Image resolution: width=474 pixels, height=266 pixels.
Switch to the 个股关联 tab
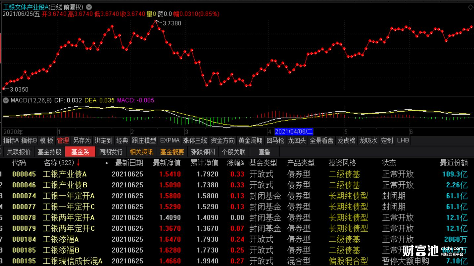[x=234, y=152]
